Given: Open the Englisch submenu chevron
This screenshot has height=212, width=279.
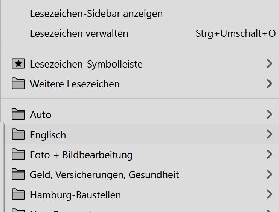Looking at the screenshot, I should pos(269,134).
